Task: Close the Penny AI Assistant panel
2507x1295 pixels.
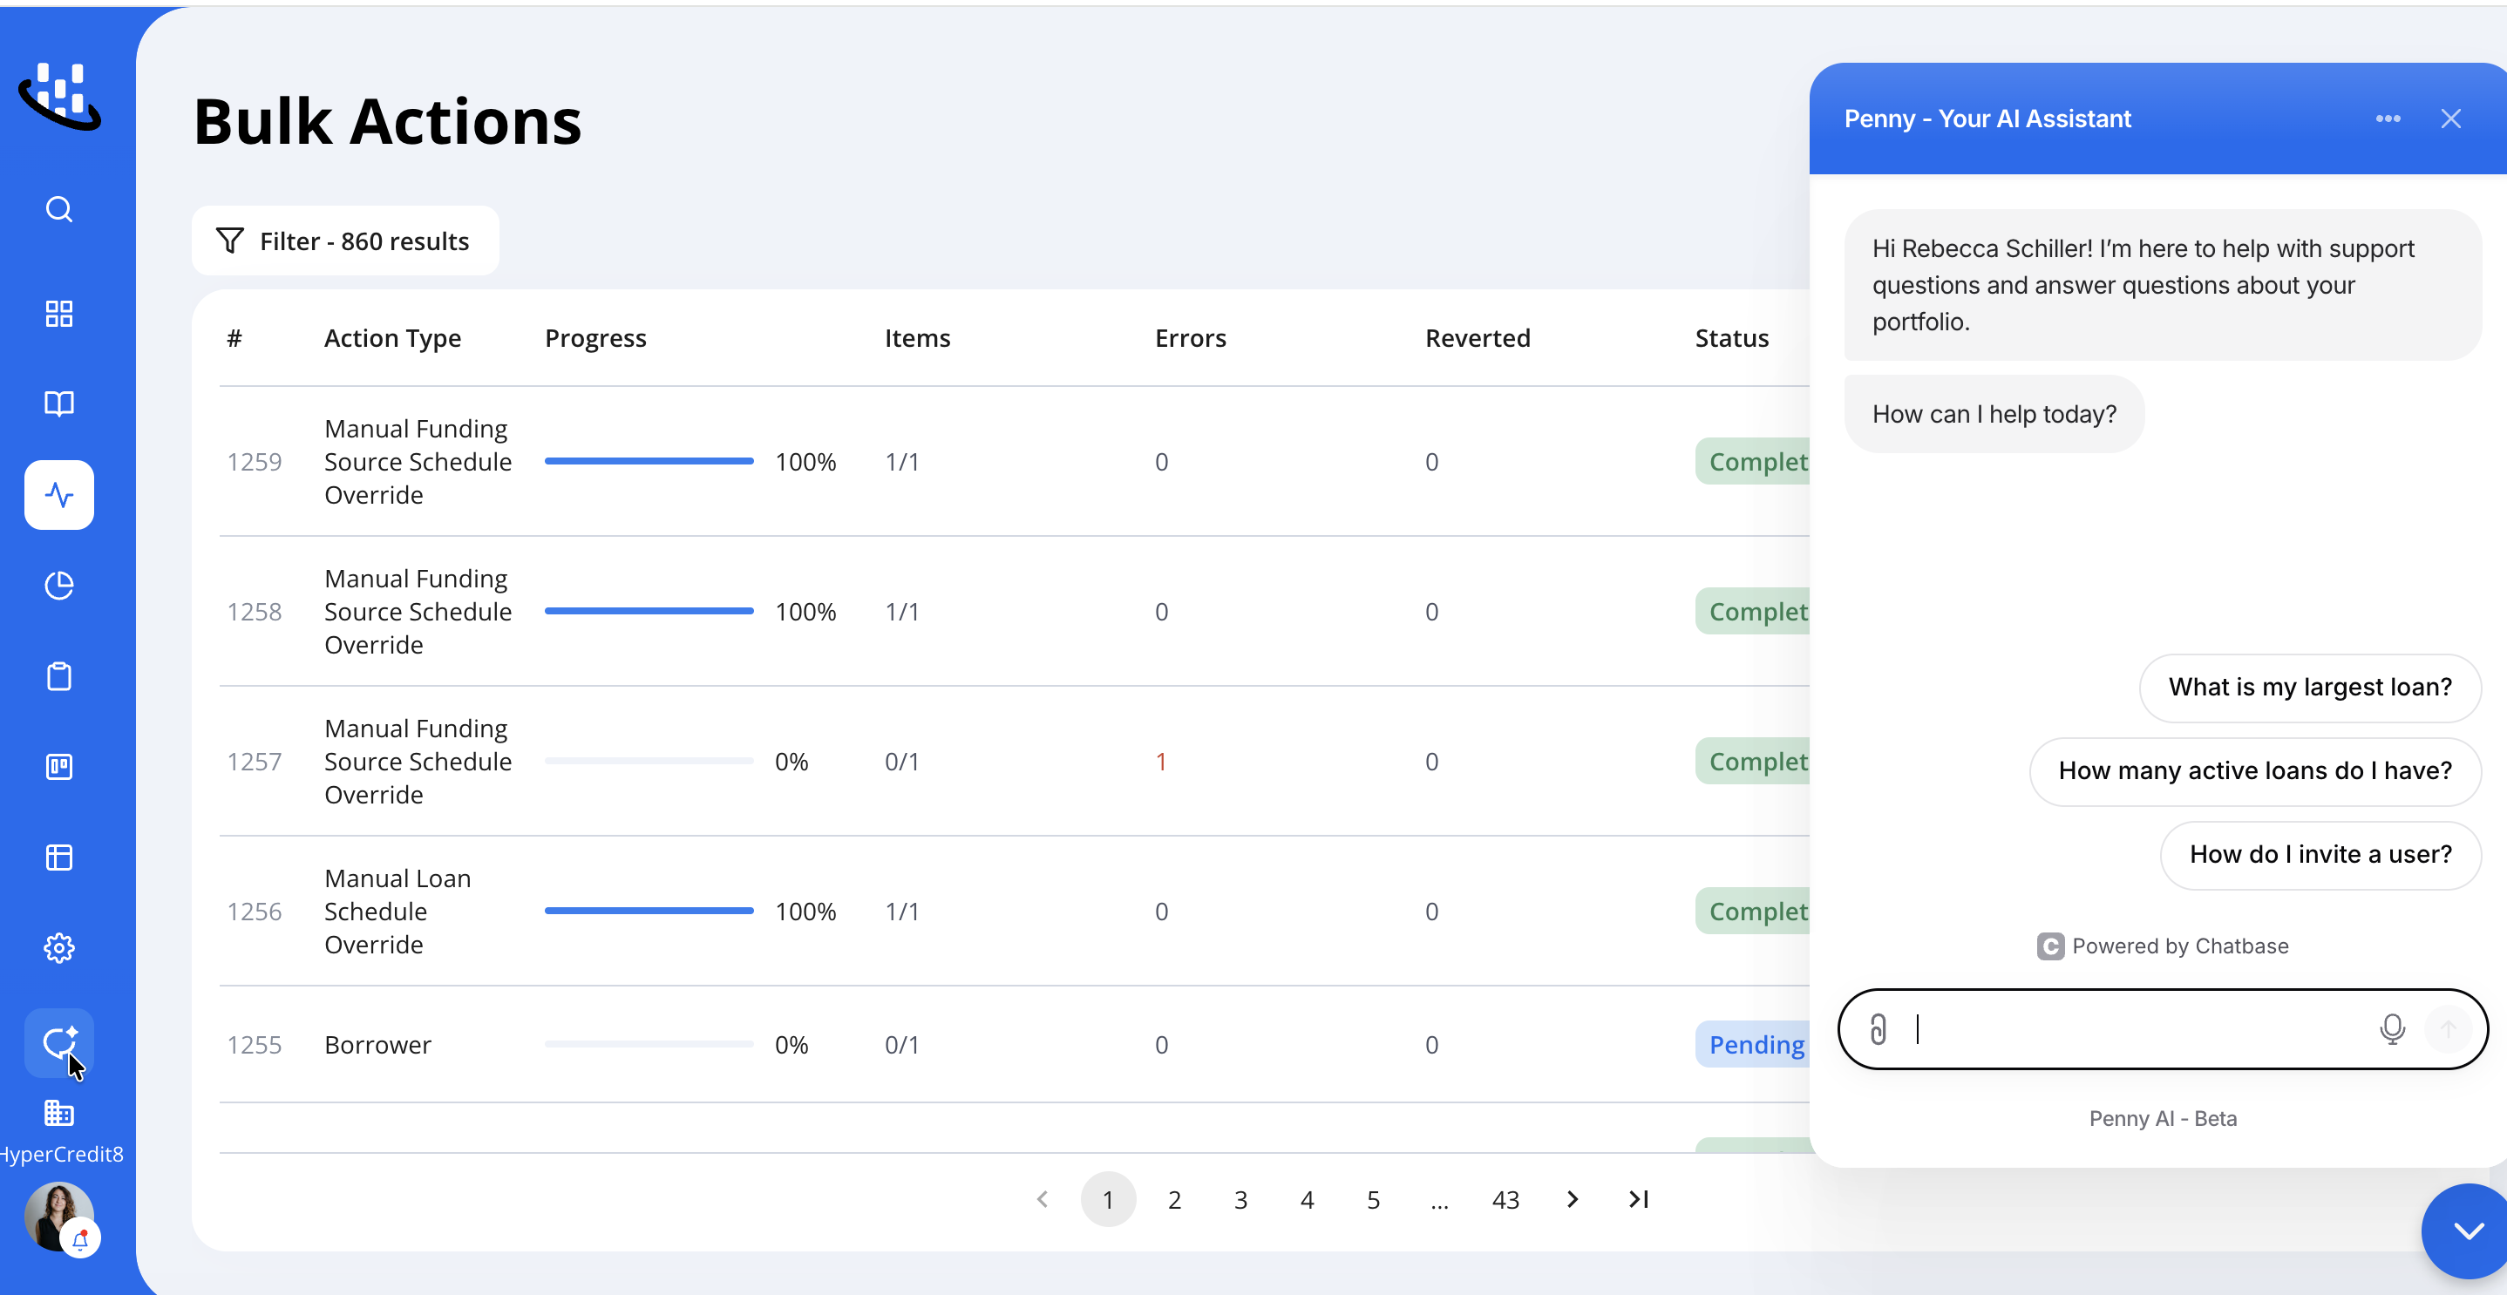Action: tap(2450, 119)
